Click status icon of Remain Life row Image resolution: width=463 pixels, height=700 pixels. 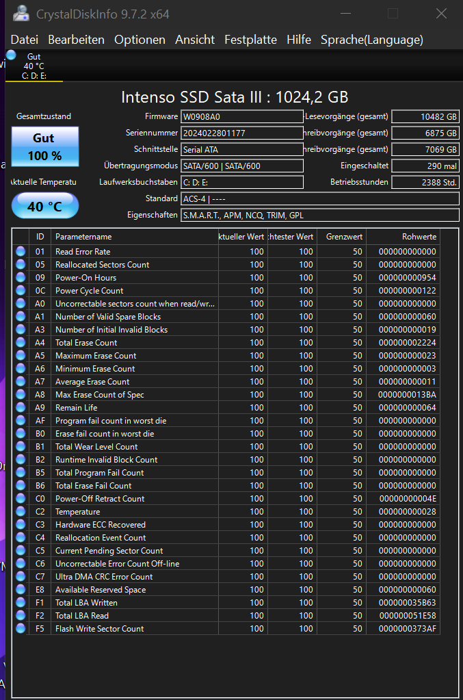21,407
